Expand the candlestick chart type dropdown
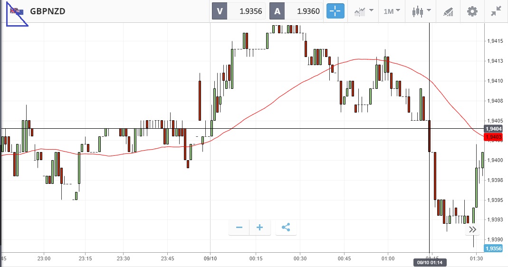This screenshot has height=267, width=508. (421, 11)
